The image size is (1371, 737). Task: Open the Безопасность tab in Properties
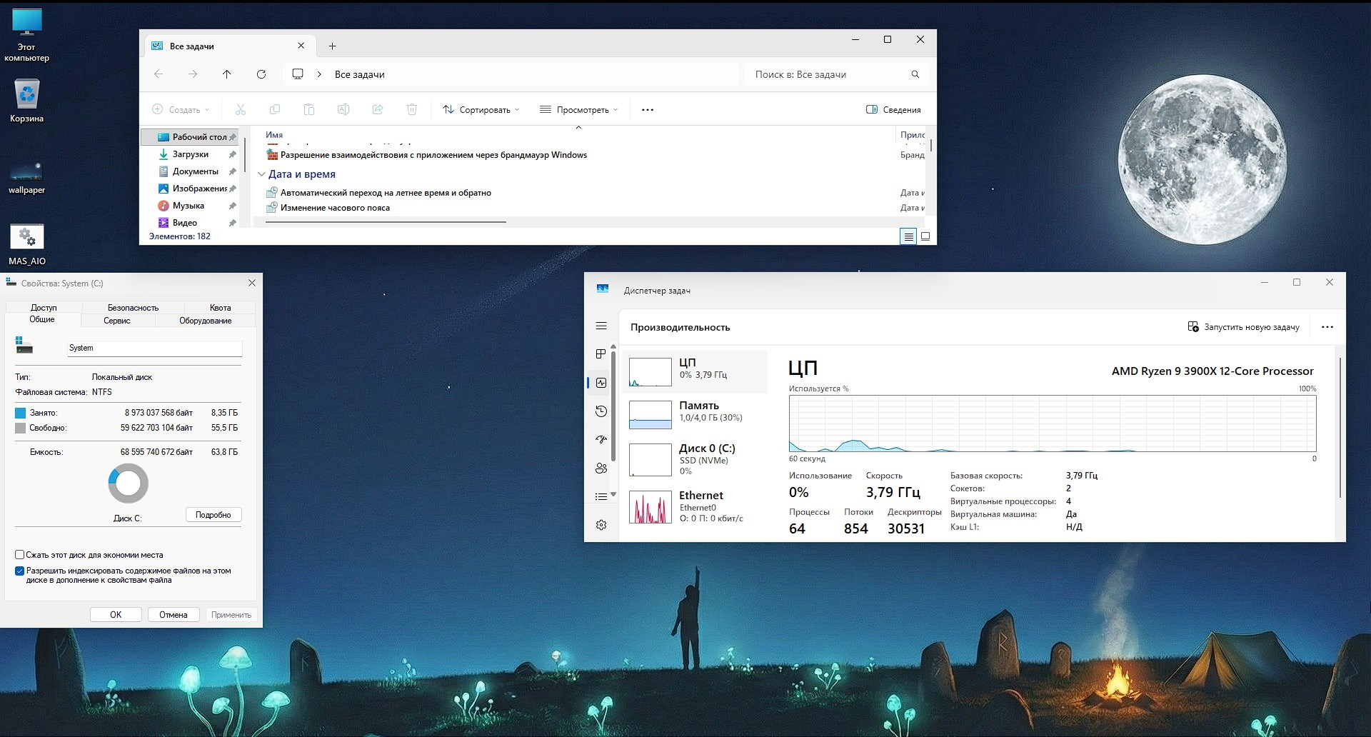point(132,307)
